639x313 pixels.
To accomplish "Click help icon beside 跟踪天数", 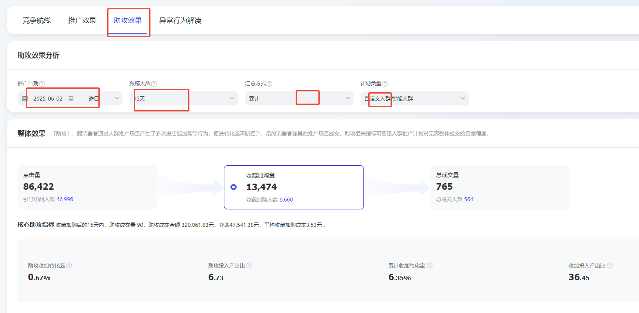I will tap(154, 84).
